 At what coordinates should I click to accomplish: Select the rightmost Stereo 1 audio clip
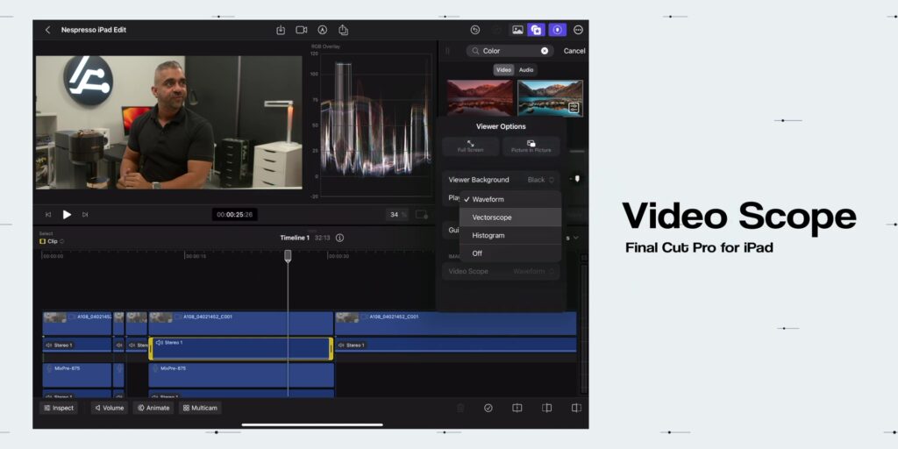click(x=456, y=345)
